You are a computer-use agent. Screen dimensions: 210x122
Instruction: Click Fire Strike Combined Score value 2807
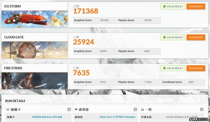[x=191, y=82]
